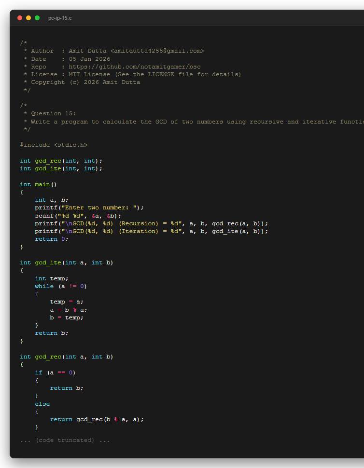
Task: Click the Author comment line with email
Action: [114, 51]
